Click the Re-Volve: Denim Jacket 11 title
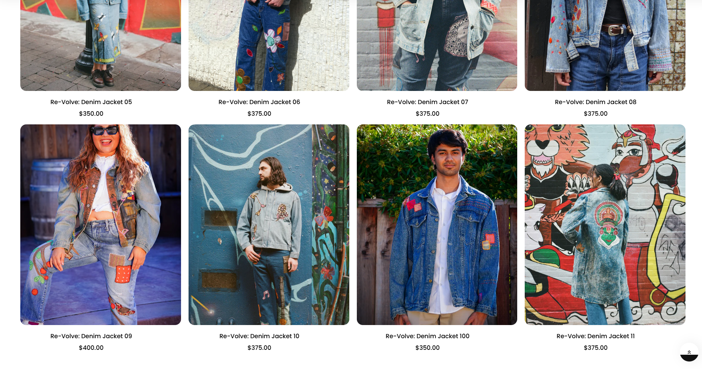 tap(596, 336)
